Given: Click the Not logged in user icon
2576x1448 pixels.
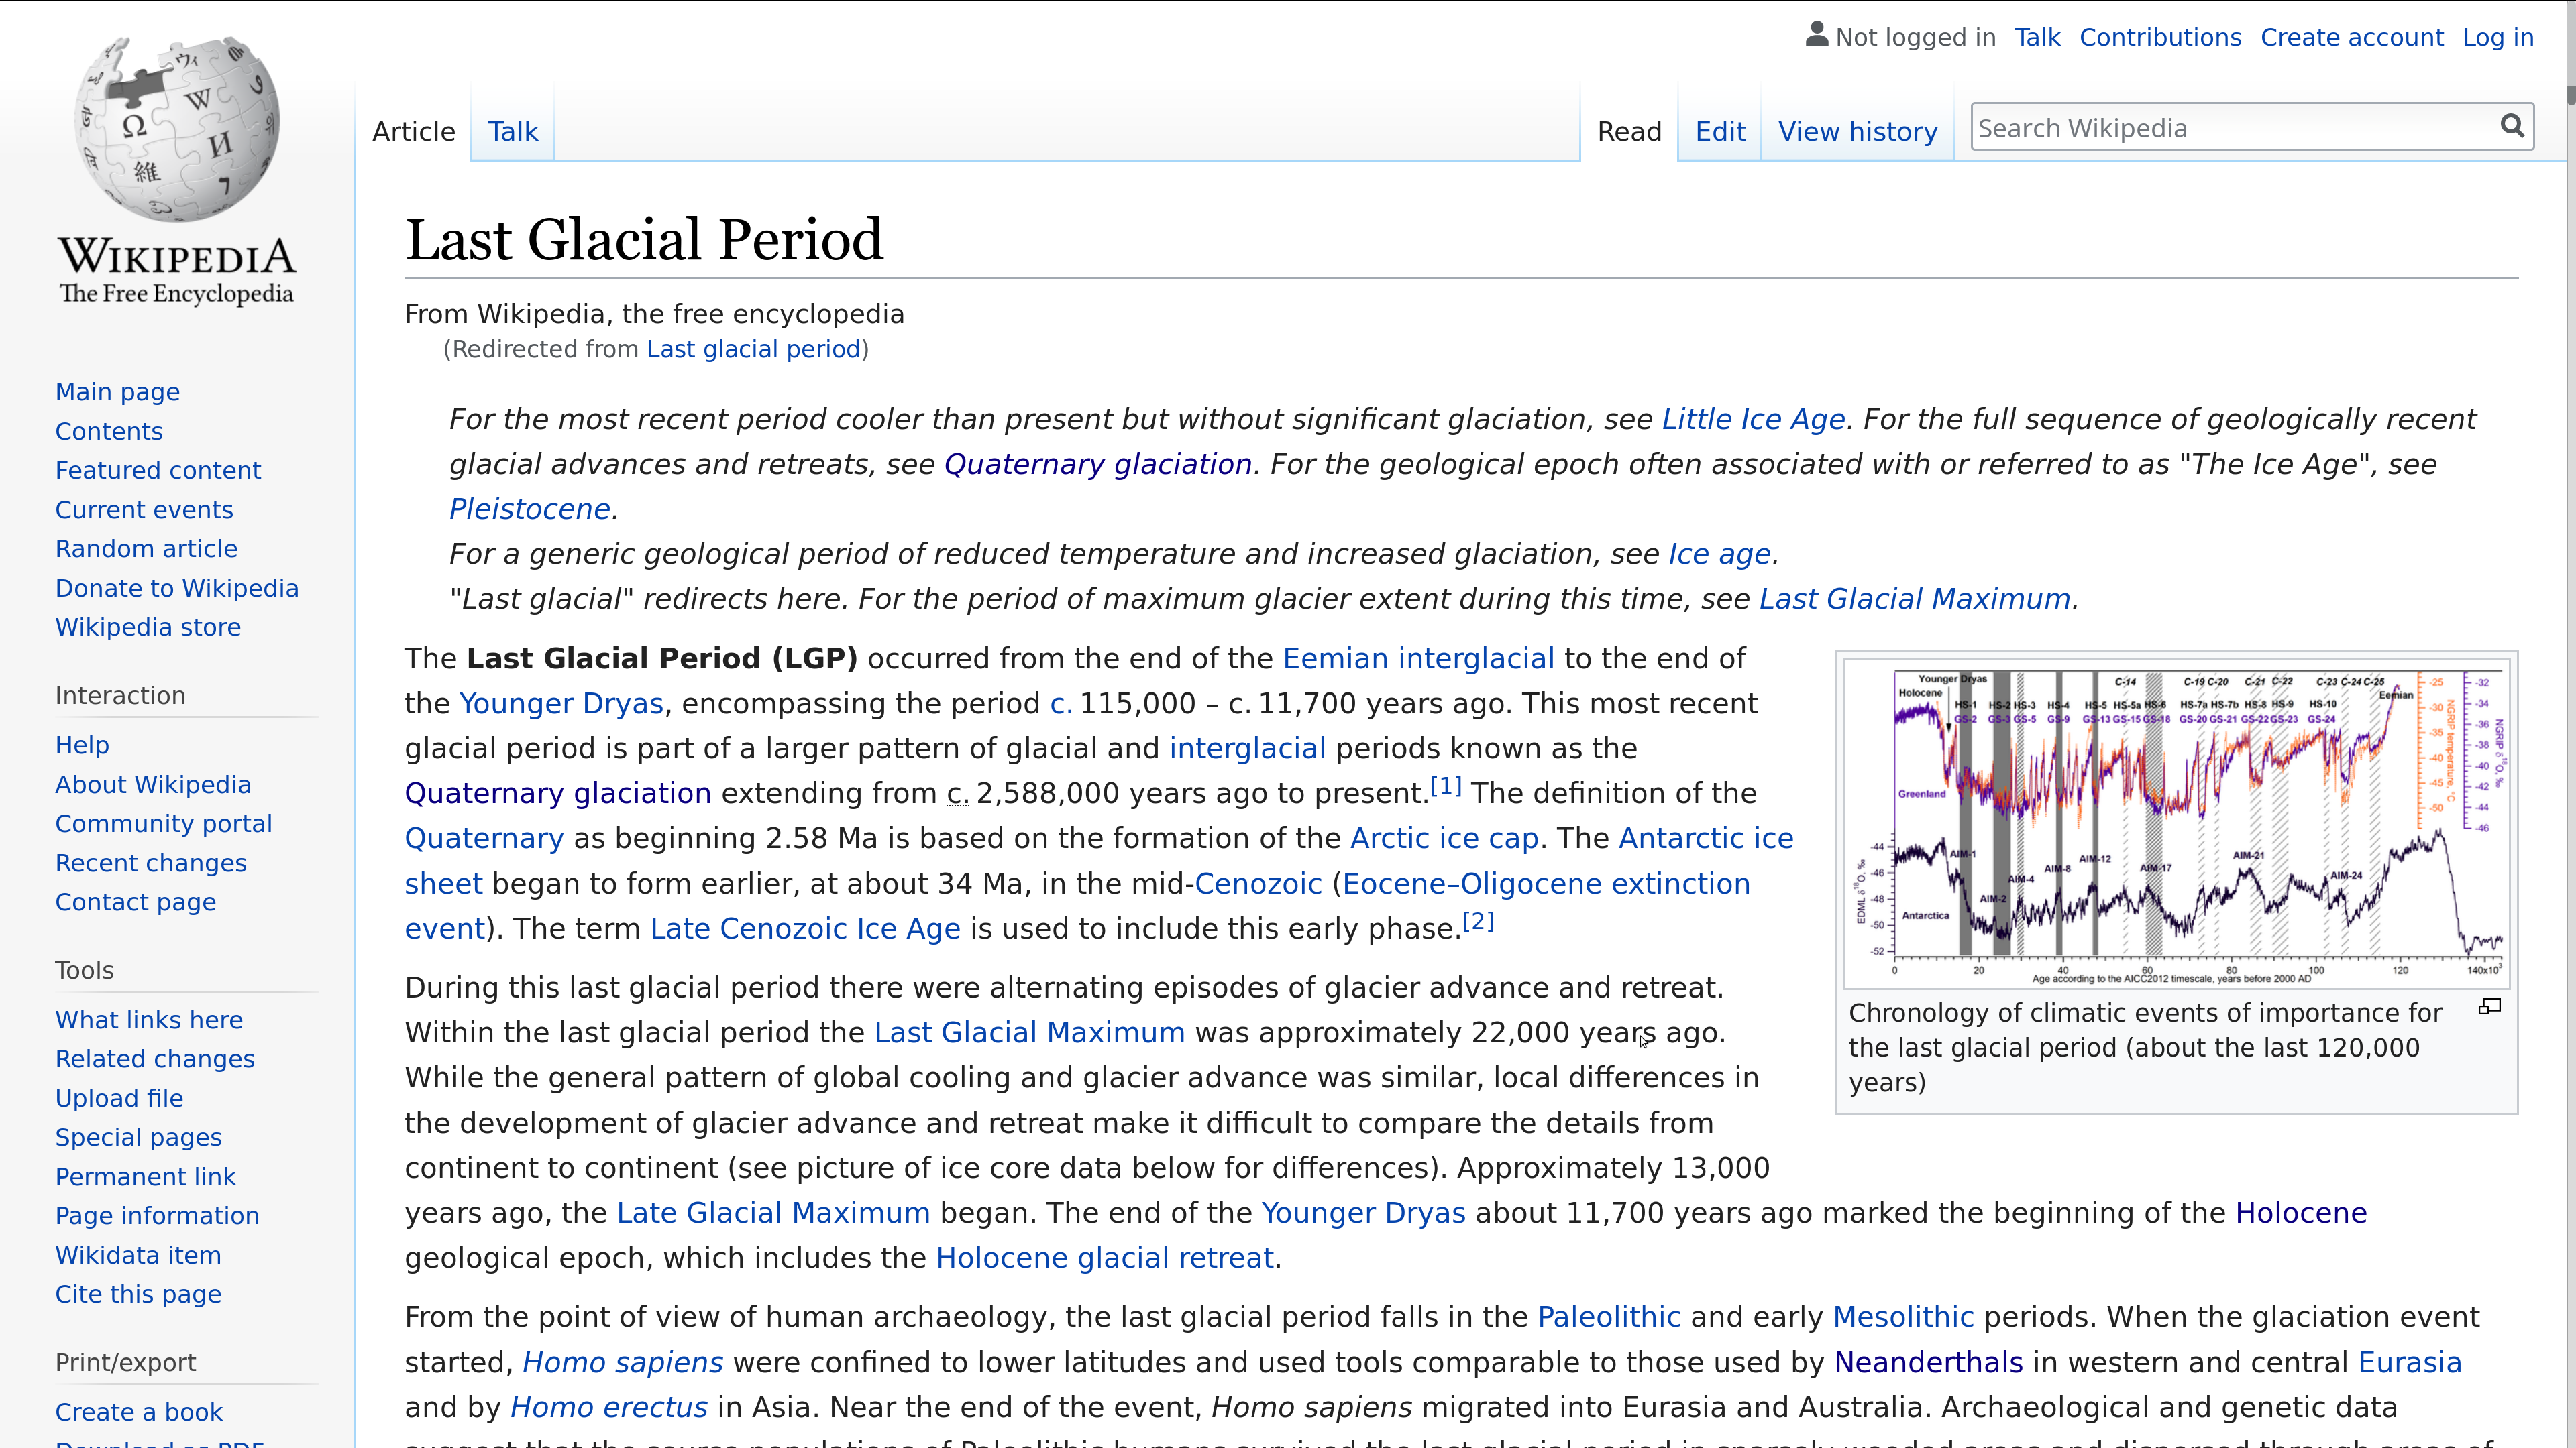Looking at the screenshot, I should coord(1817,35).
